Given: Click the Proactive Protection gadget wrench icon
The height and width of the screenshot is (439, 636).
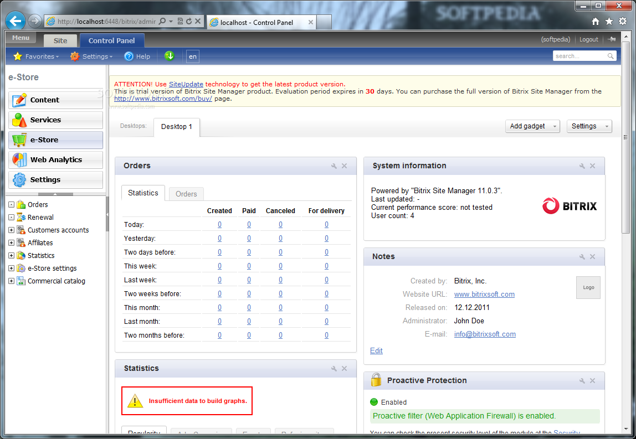Looking at the screenshot, I should click(x=582, y=381).
